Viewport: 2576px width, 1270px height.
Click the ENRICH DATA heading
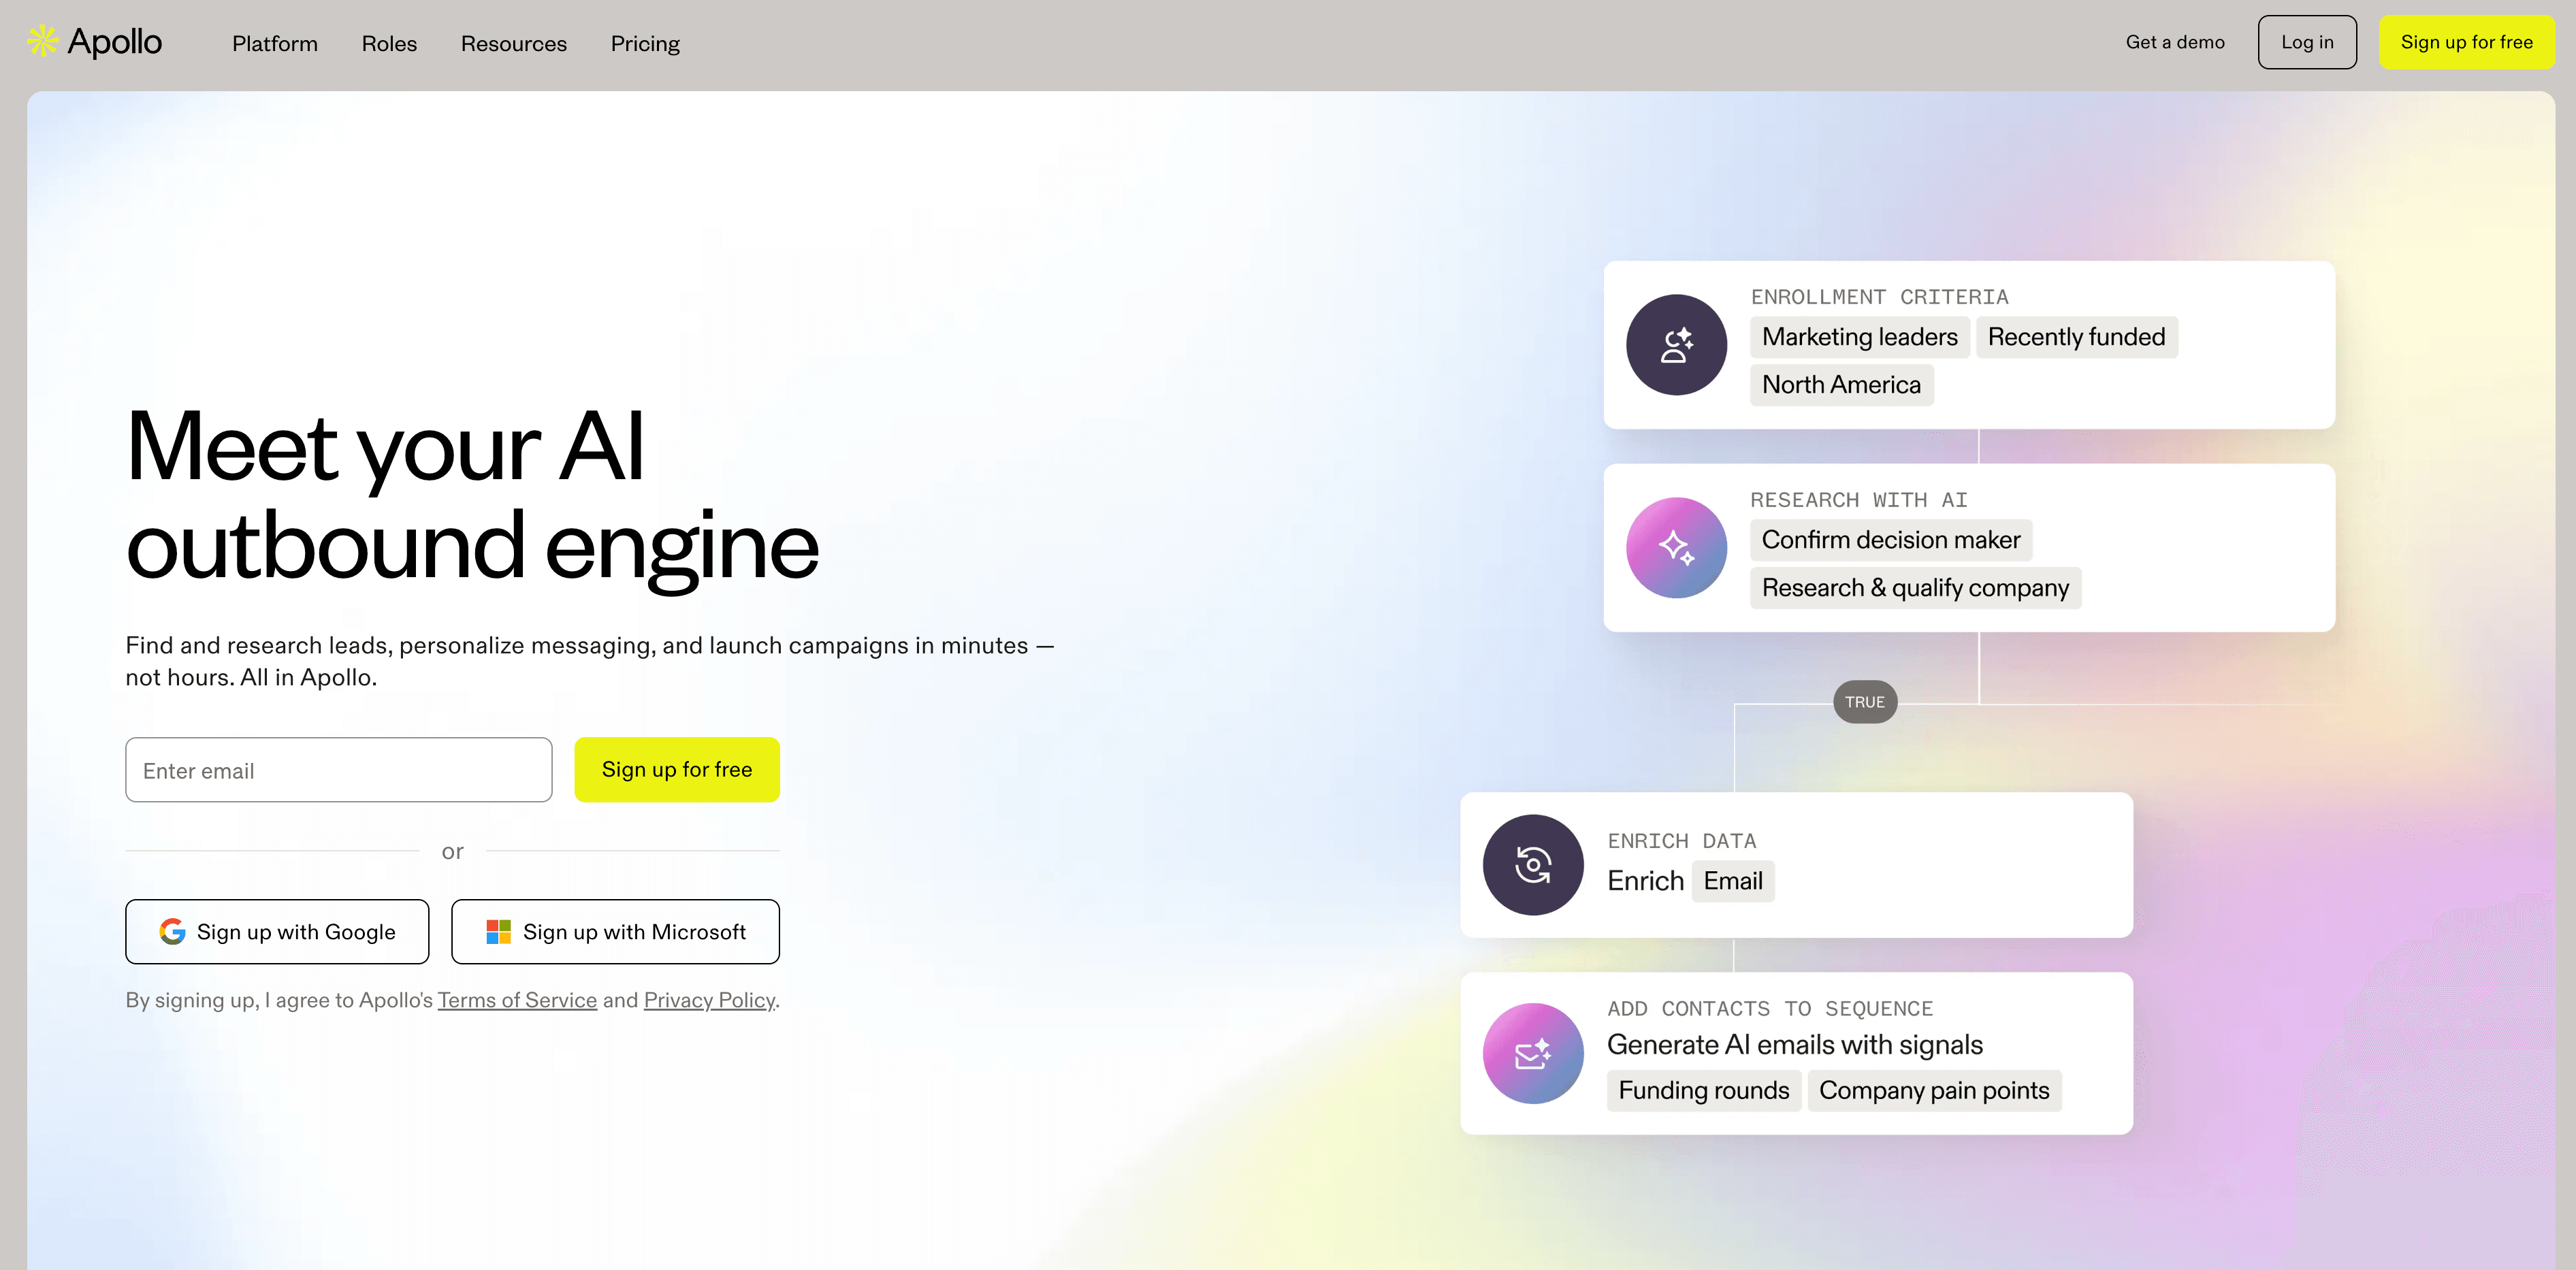1682,841
